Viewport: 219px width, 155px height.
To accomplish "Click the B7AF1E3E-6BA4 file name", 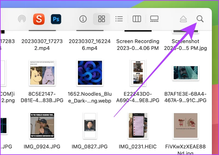I will [186, 97].
